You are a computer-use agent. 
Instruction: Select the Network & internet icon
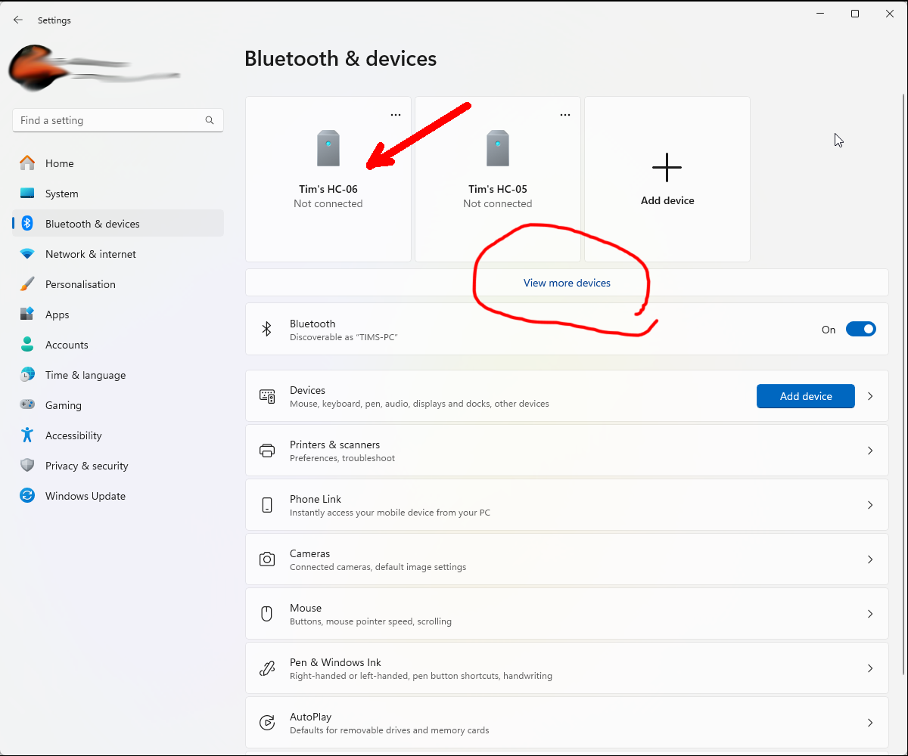click(27, 253)
